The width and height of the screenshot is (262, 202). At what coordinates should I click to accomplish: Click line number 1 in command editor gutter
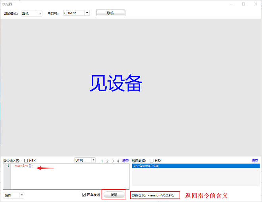point(8,166)
